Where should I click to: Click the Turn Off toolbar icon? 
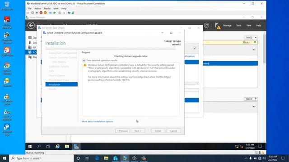tap(37, 13)
